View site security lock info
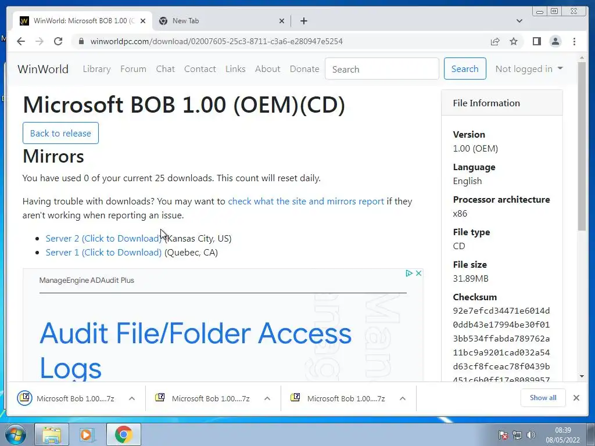 click(81, 41)
